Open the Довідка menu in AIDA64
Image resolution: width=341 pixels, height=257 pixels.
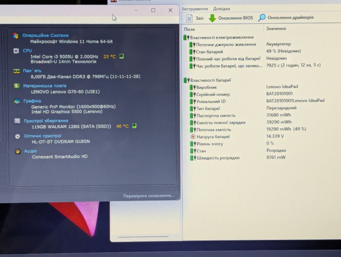[x=221, y=9]
